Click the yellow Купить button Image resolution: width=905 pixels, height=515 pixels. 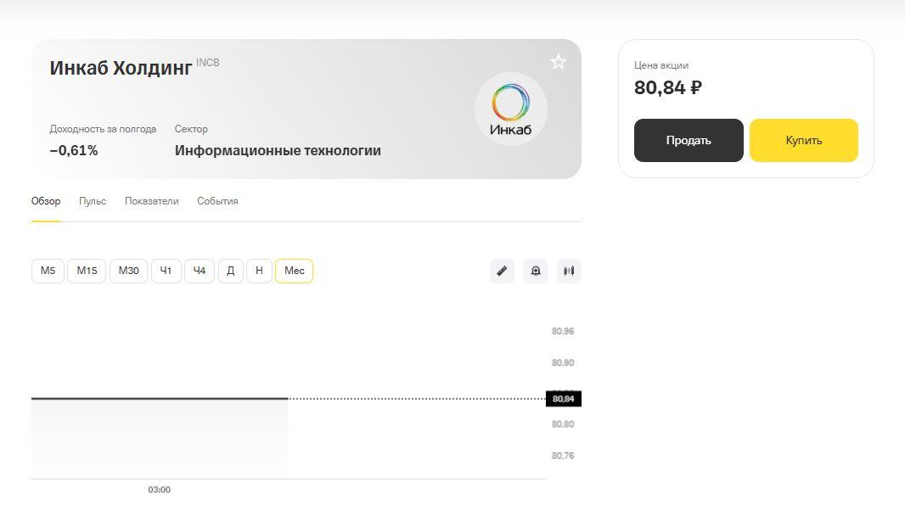tap(804, 140)
